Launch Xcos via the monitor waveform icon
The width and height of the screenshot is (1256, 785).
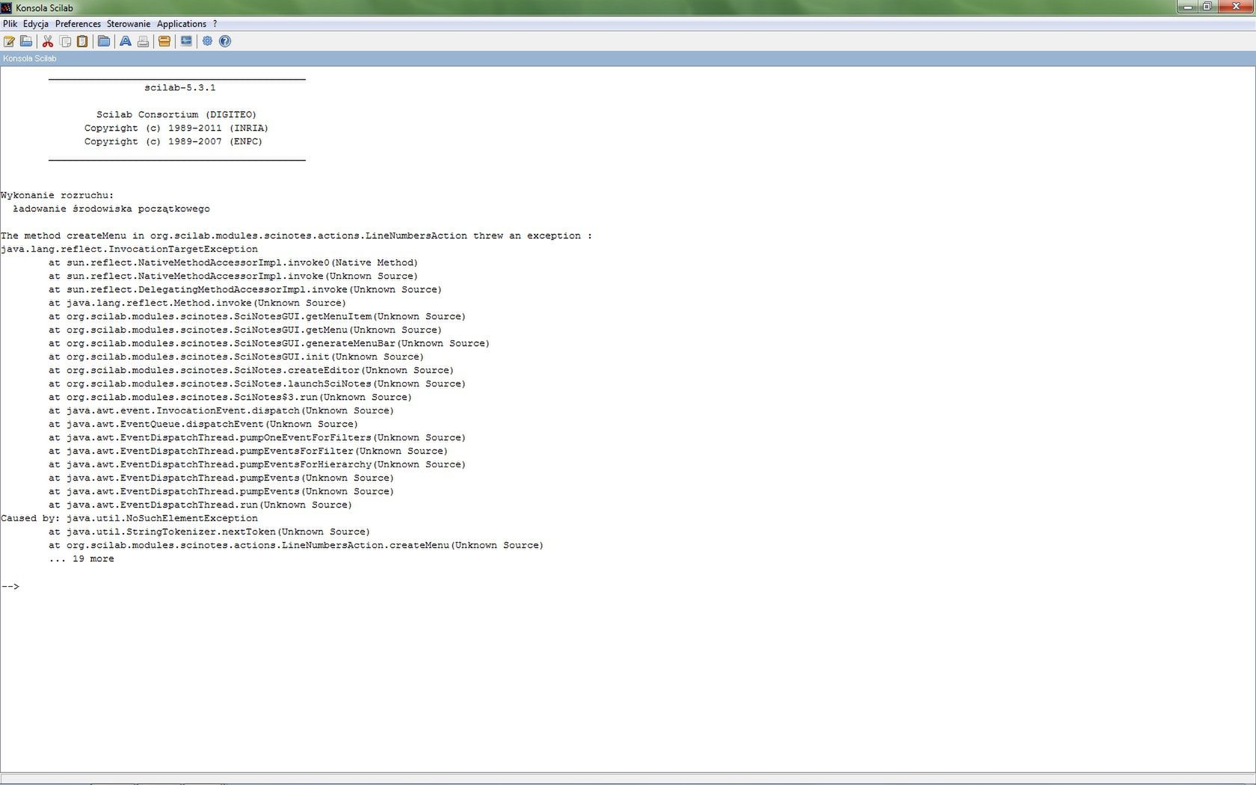[186, 41]
